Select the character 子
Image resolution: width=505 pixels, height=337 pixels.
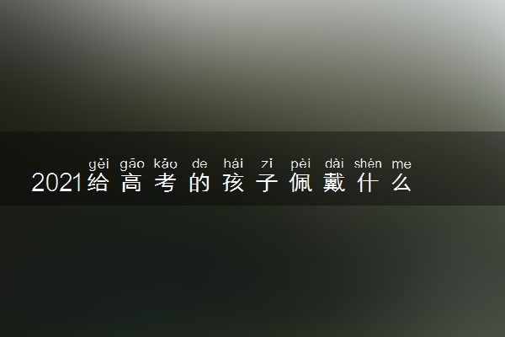coord(267,183)
